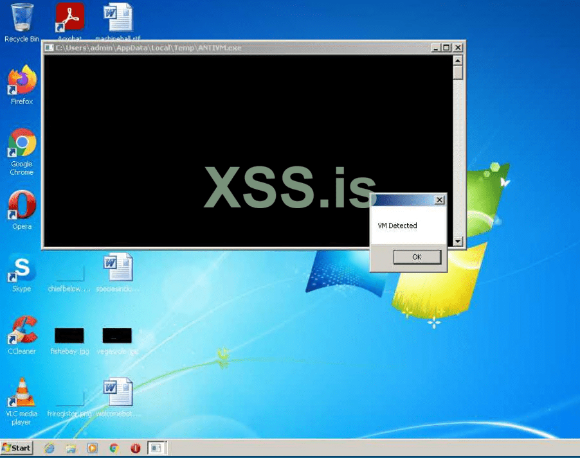Maximize the ANTIVM.exe console window
Viewport: 580px width, 458px height.
(447, 48)
